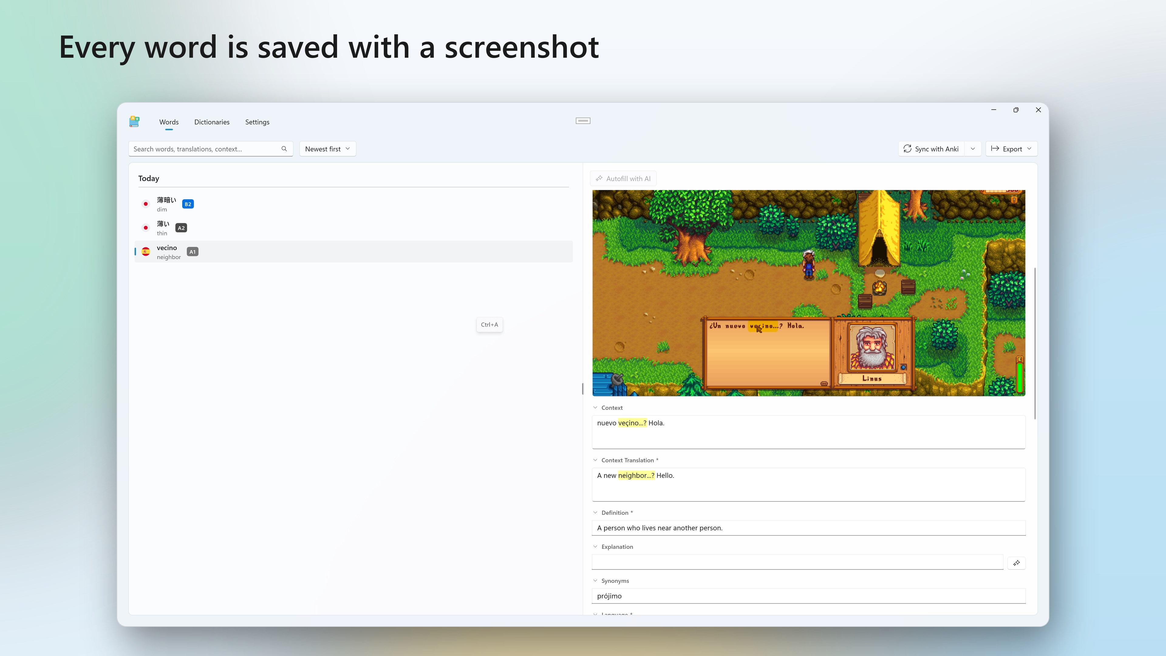Click the A2 level badge

[x=181, y=228]
